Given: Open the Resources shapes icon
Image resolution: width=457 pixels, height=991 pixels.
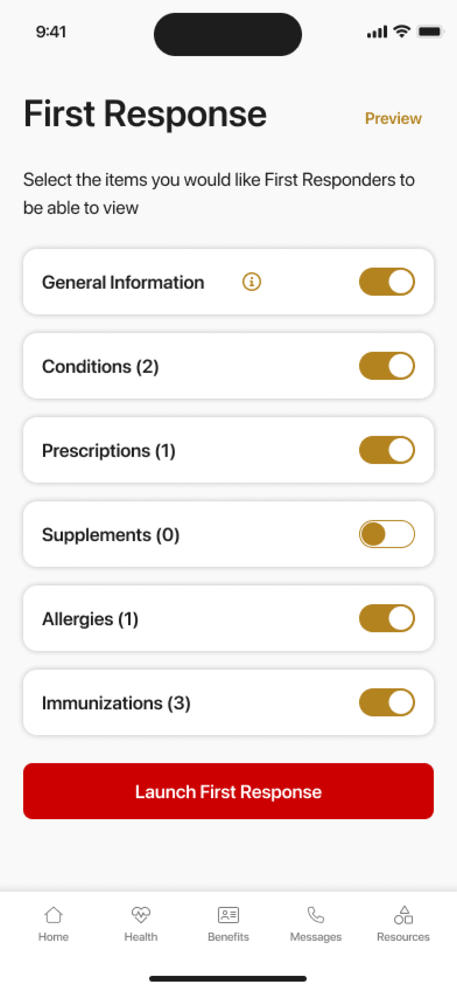Looking at the screenshot, I should [x=403, y=915].
